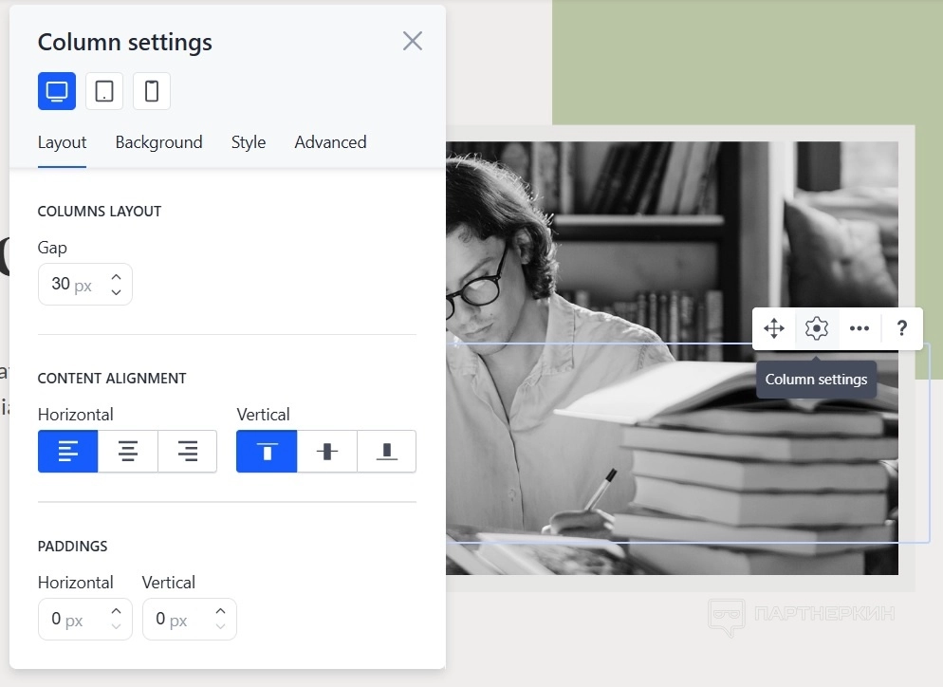Open the Style tab

(x=249, y=142)
